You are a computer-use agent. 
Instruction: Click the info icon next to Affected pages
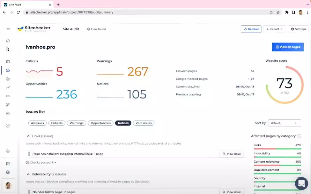coord(299,136)
